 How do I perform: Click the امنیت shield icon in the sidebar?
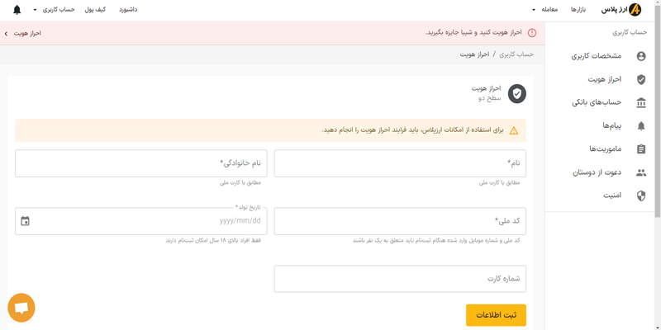(x=641, y=196)
